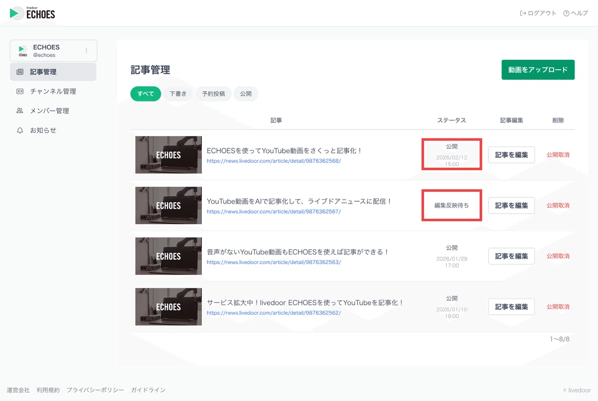
Task: Open thumbnail of 音声がないYouTube動画 article
Action: (x=168, y=256)
